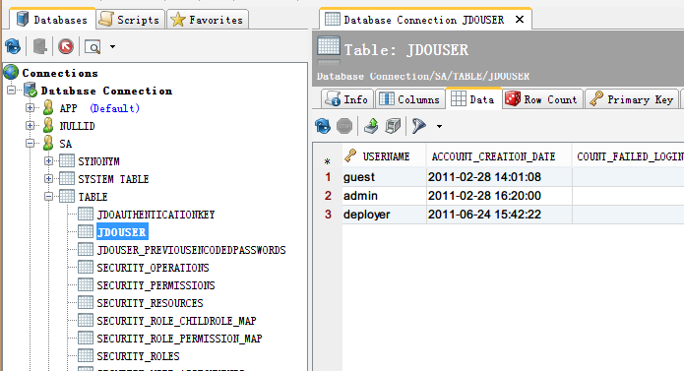Select date cell '2011-02-28 16:20:00'
Viewport: 684px width, 371px height.
click(x=499, y=196)
